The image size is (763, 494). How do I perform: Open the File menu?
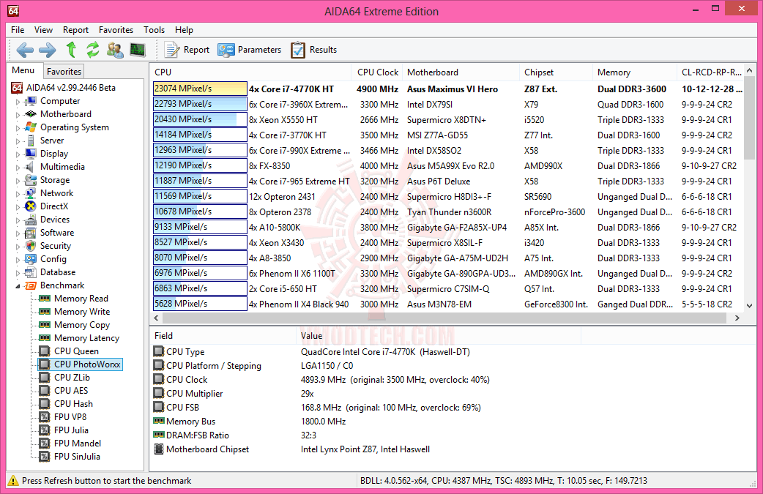tap(18, 30)
